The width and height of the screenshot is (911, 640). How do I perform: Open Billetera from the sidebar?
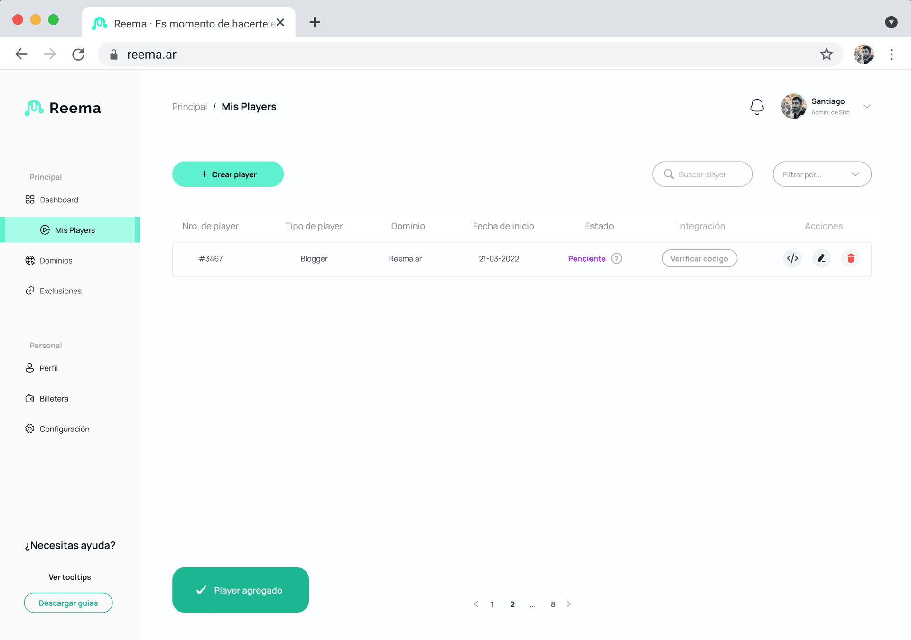pyautogui.click(x=54, y=399)
